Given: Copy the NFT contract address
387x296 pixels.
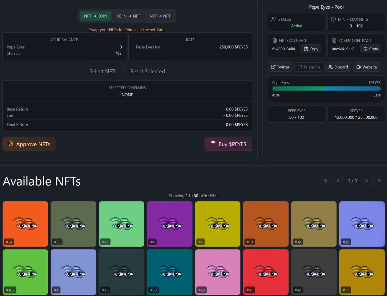Looking at the screenshot, I should pyautogui.click(x=311, y=49).
